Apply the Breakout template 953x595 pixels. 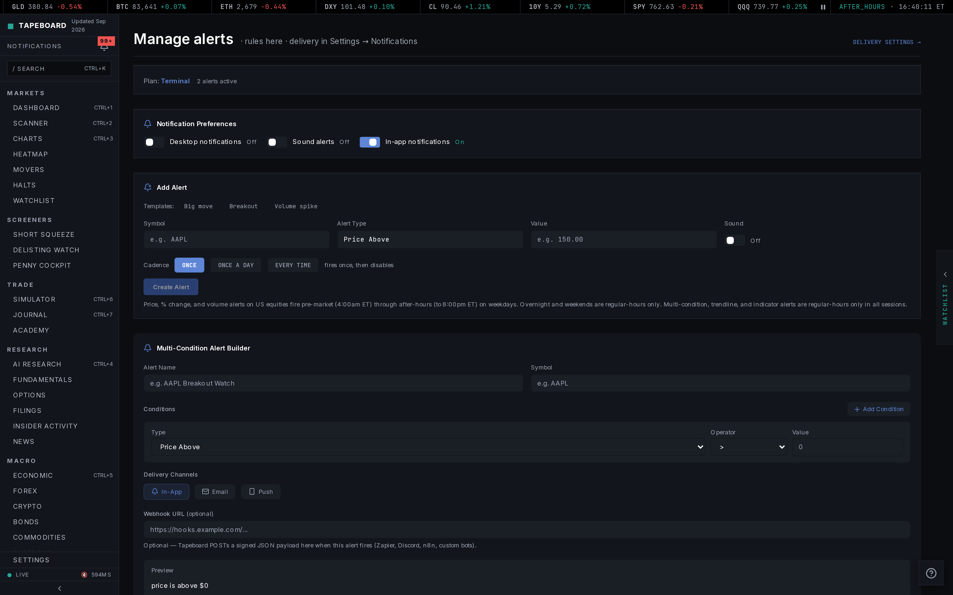pos(243,206)
